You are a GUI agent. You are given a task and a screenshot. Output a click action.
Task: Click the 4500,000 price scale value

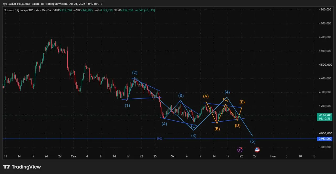click(x=325, y=65)
